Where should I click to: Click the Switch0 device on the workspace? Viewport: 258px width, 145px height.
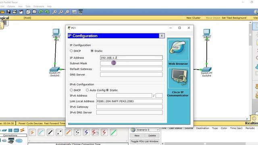pos(55,69)
